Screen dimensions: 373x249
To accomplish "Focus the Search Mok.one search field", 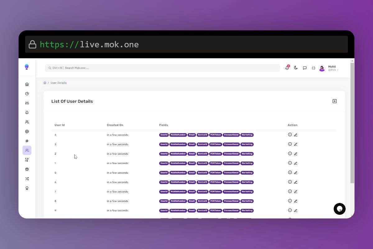I will tap(162, 68).
